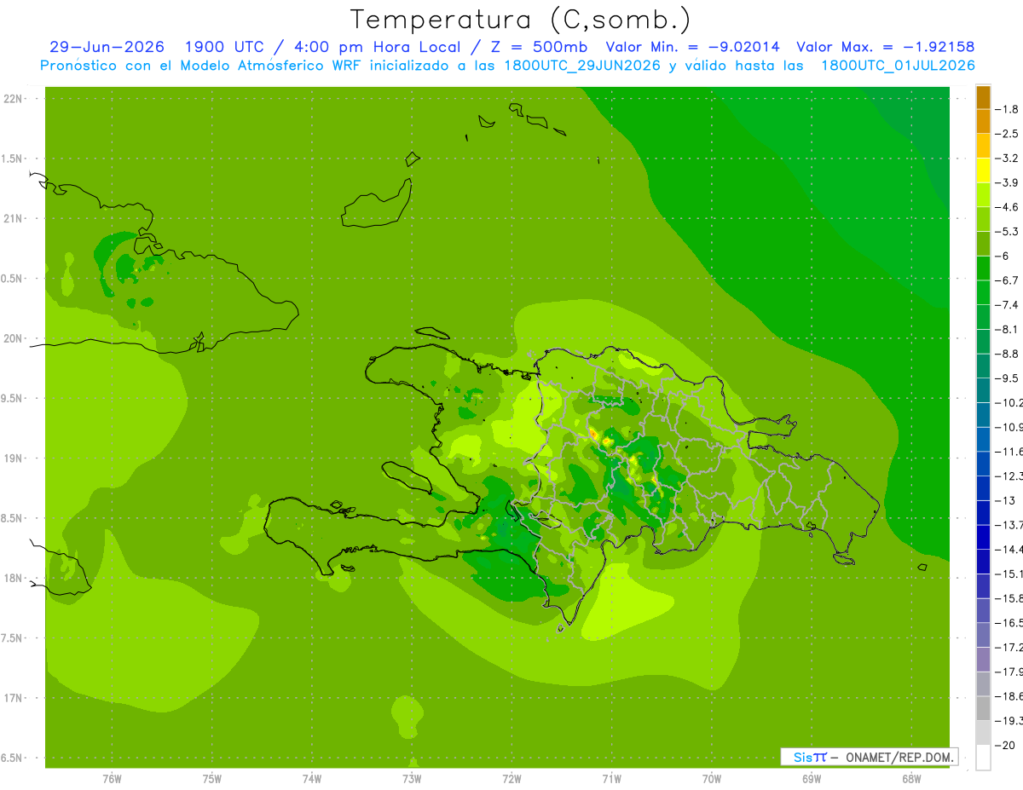The image size is (1023, 790).
Task: Click the "-3.9" color scale value
Action: [x=1008, y=182]
